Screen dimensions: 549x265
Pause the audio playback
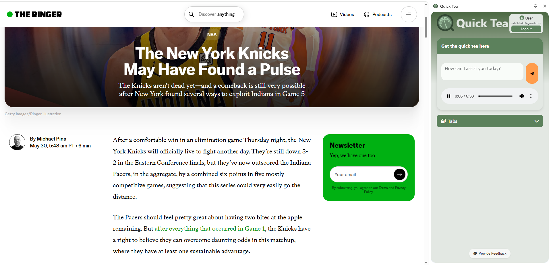[449, 96]
